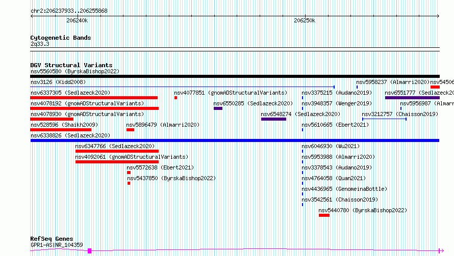Click the small red nsv4077851 marker
The width and height of the screenshot is (454, 256).
tap(176, 98)
